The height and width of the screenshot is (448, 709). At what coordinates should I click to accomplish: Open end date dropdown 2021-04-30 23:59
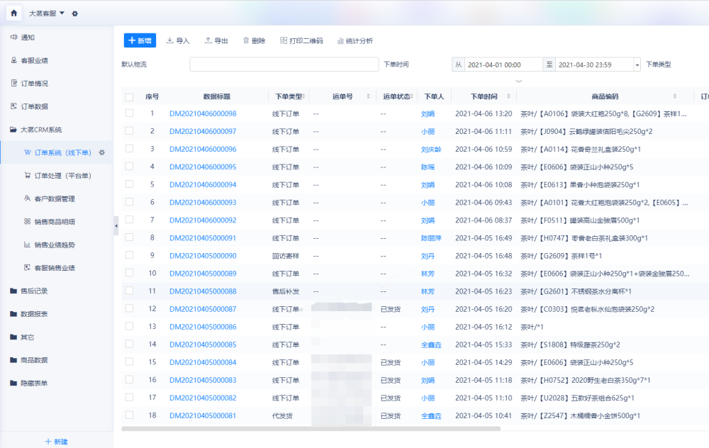point(636,65)
